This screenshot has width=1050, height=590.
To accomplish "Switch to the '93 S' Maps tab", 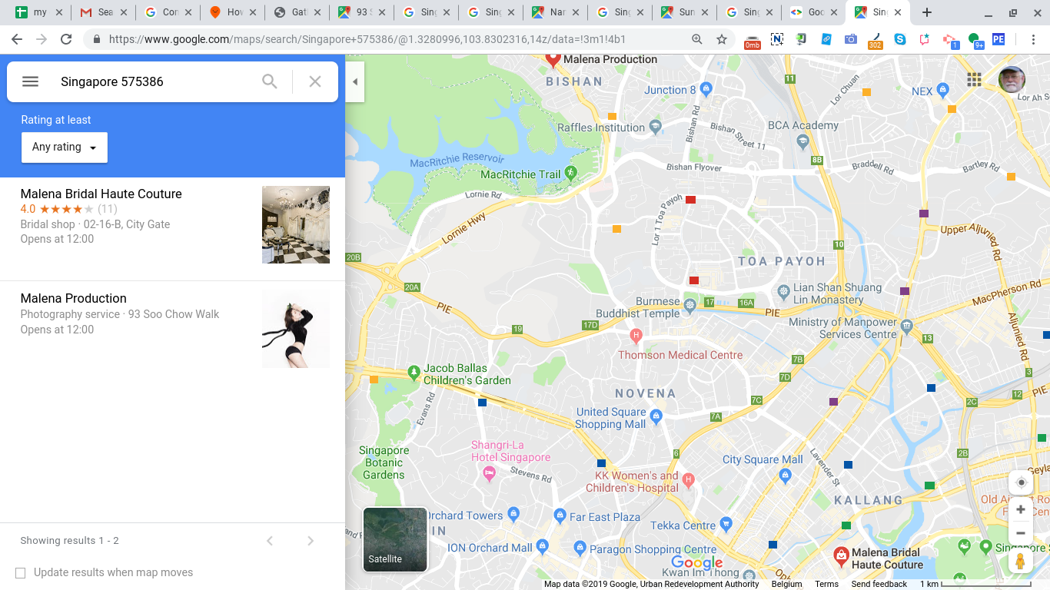I will (362, 12).
